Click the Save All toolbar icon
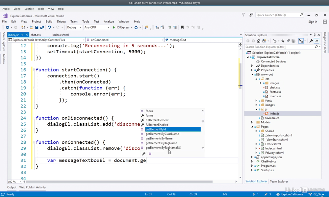This screenshot has height=197, width=329. pyautogui.click(x=42, y=28)
